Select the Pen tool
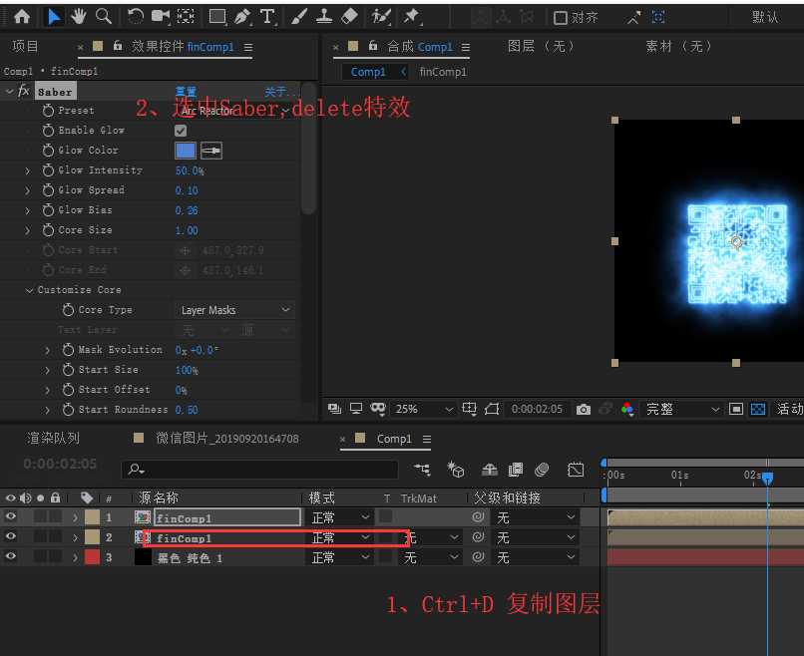 click(242, 17)
